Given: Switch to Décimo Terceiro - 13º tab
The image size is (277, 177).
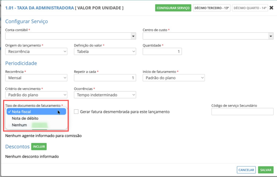Looking at the screenshot, I should tap(212, 8).
